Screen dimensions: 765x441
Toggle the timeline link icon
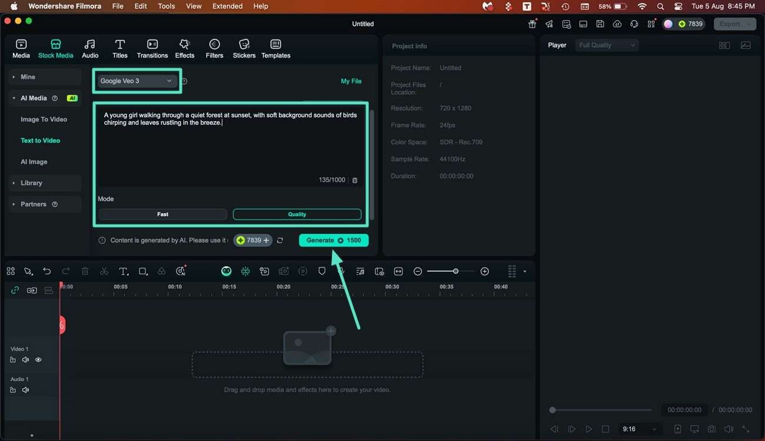[15, 290]
